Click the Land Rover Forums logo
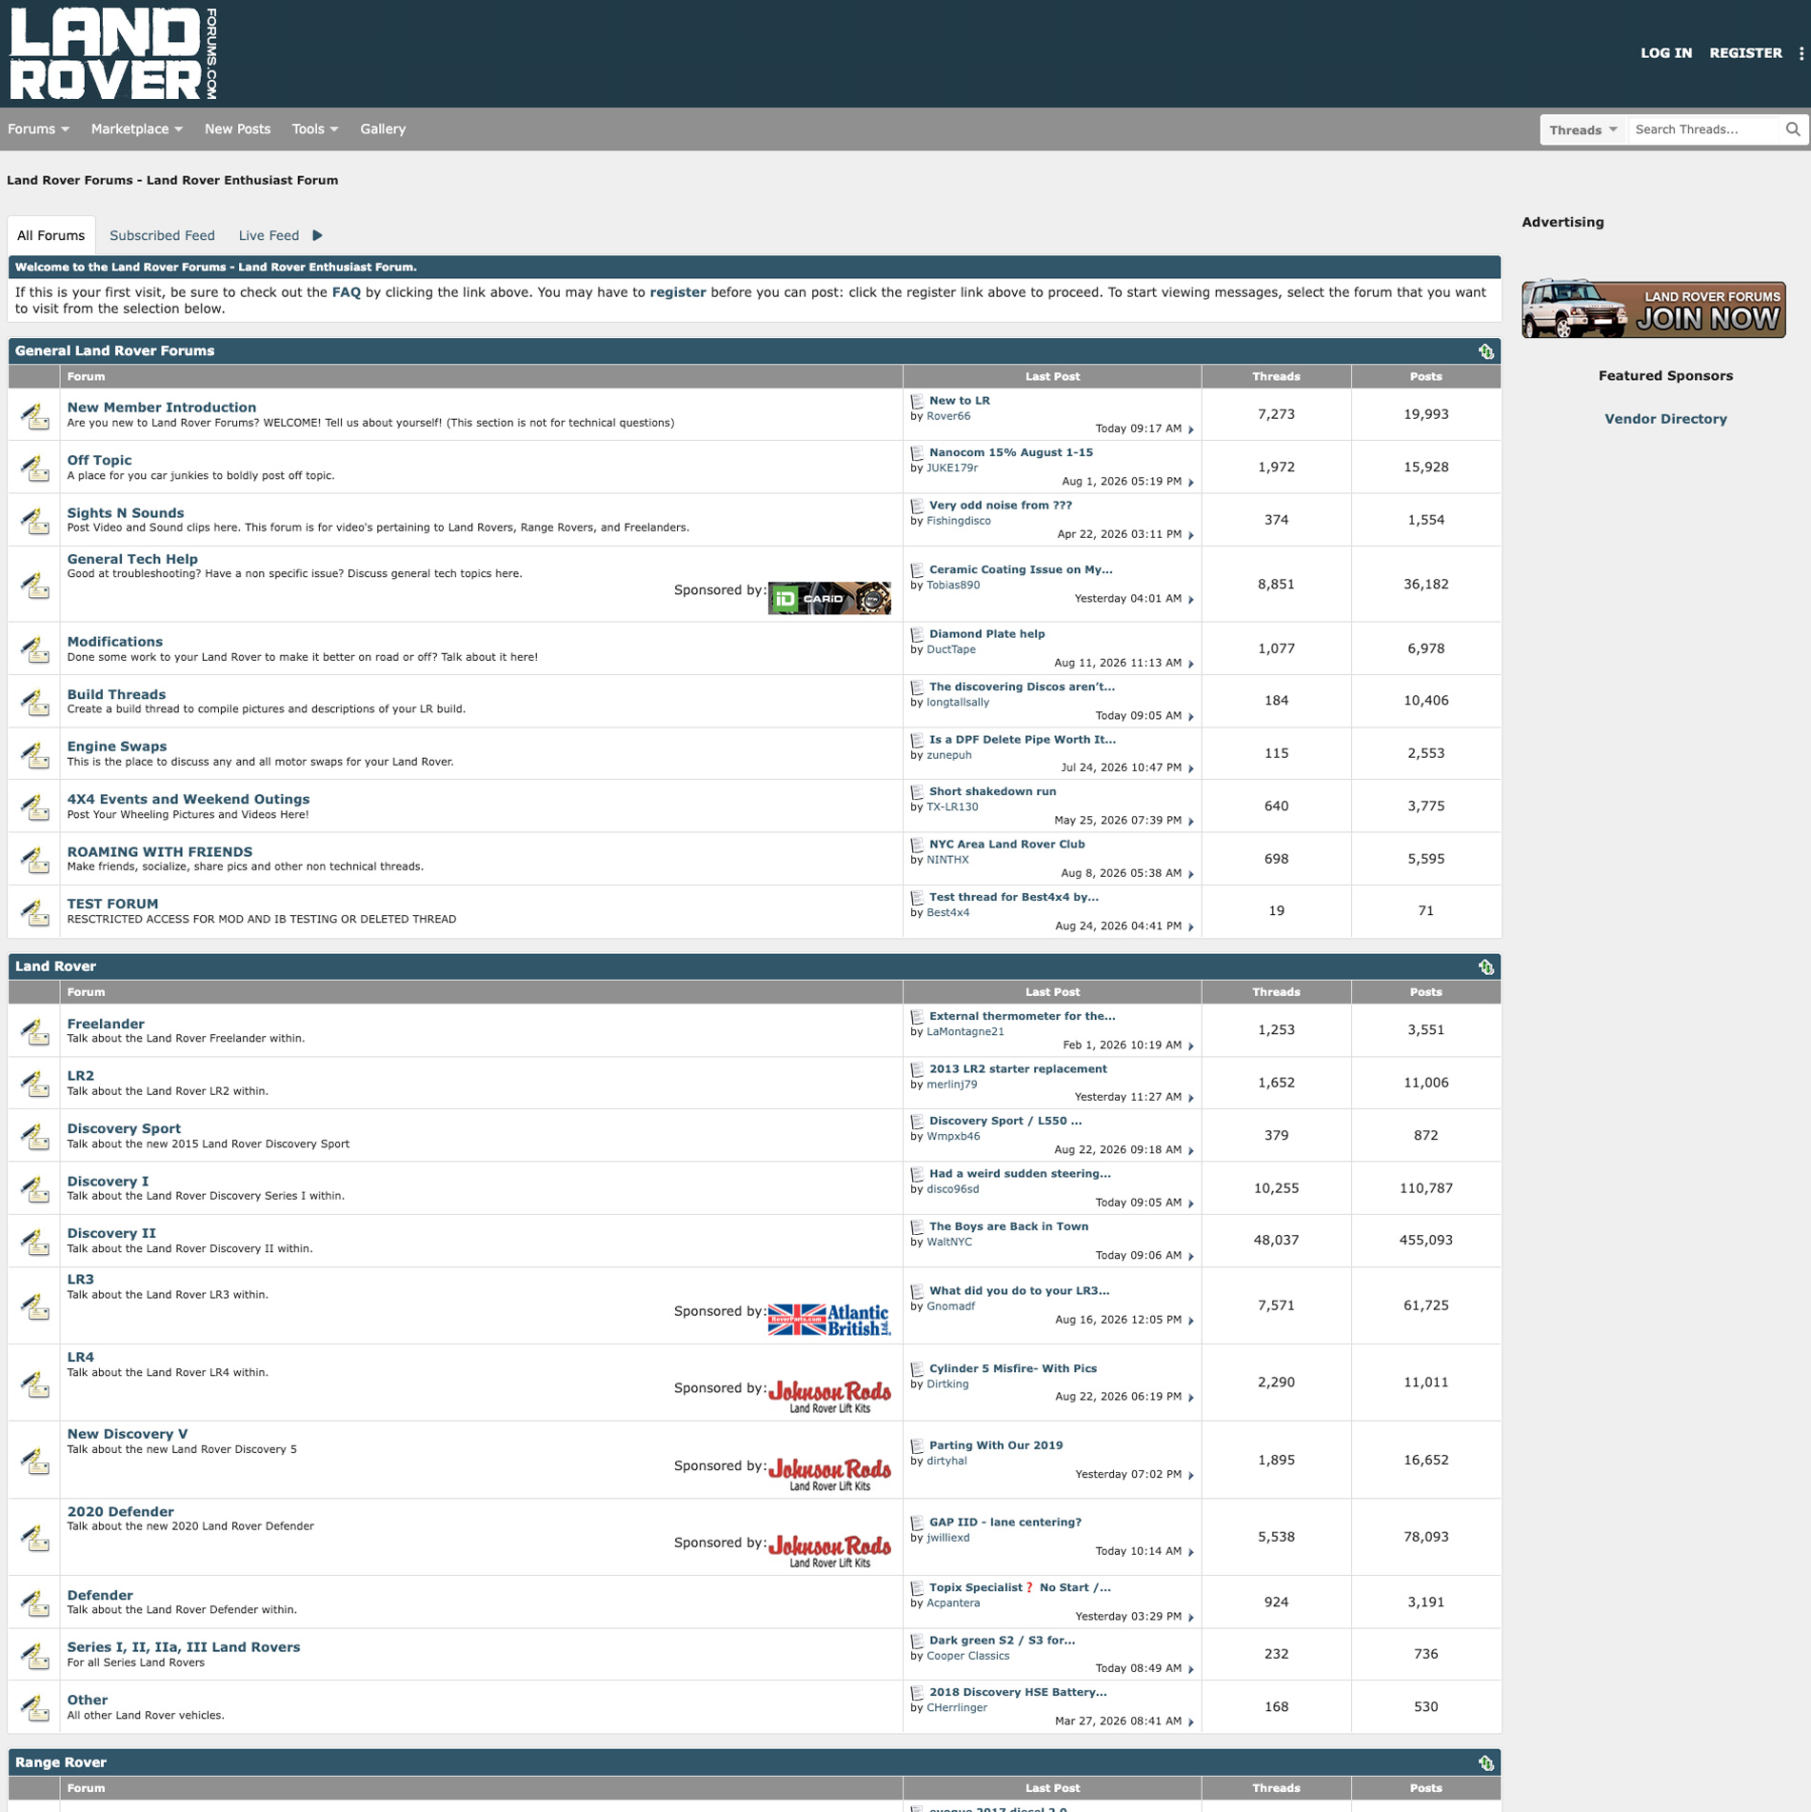Viewport: 1811px width, 1812px height. point(113,53)
